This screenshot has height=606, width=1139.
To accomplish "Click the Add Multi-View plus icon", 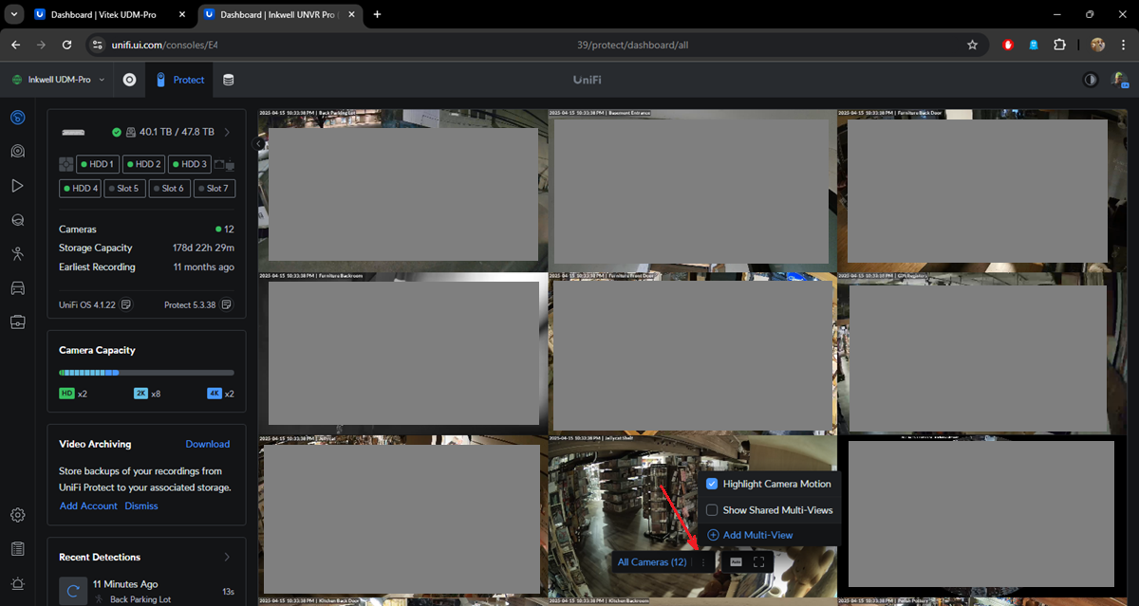I will tap(713, 536).
